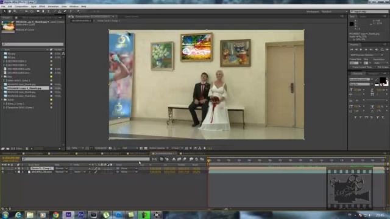Open the Composition menu
The height and width of the screenshot is (219, 390).
21,7
